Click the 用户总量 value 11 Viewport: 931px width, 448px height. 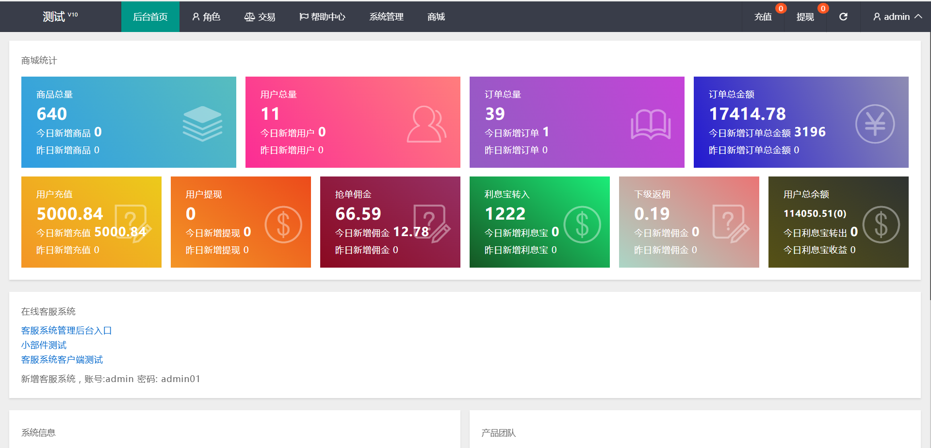click(270, 114)
